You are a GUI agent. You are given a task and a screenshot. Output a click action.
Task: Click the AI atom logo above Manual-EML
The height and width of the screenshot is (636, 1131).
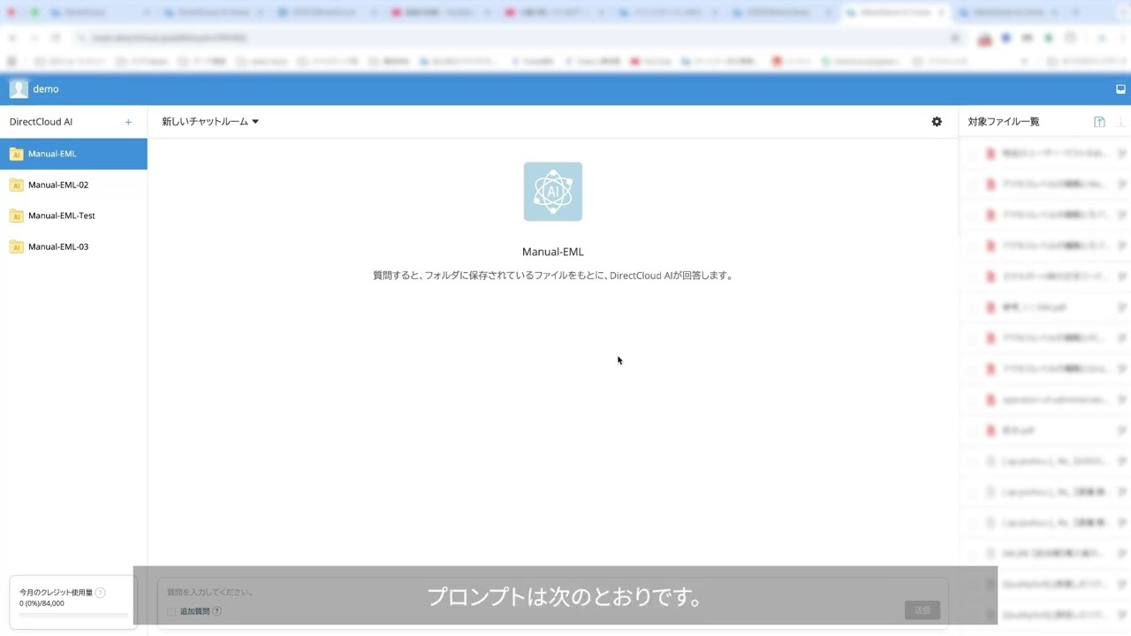553,192
